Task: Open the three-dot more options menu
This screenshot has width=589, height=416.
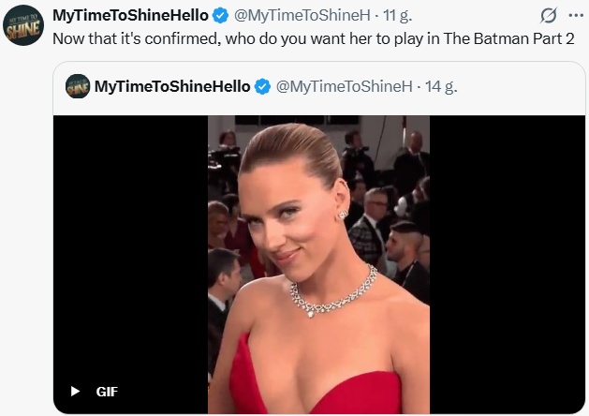Action: point(575,16)
